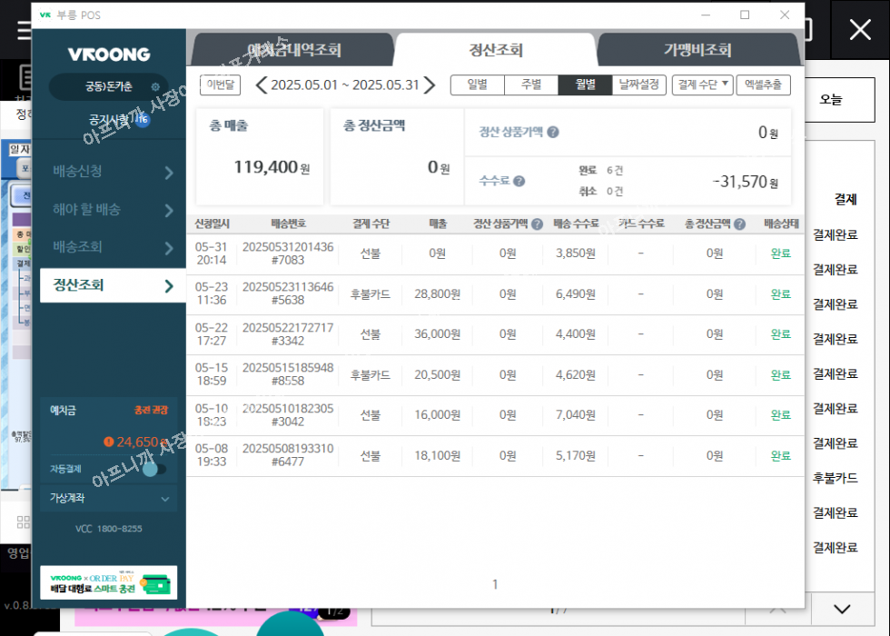
Task: Go to previous month with left arrow
Action: pos(262,85)
